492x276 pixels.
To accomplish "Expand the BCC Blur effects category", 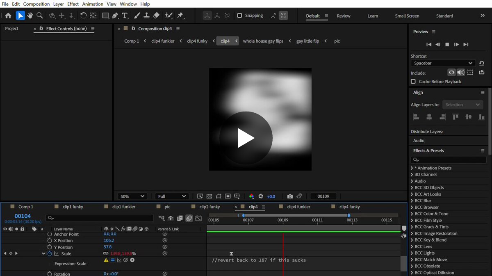I will [x=412, y=201].
